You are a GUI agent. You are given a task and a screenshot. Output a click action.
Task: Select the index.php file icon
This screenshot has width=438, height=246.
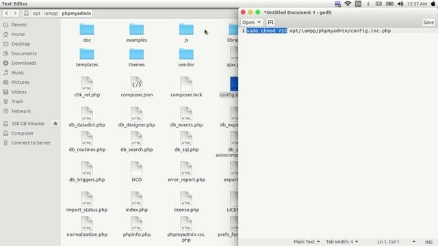pos(137,199)
